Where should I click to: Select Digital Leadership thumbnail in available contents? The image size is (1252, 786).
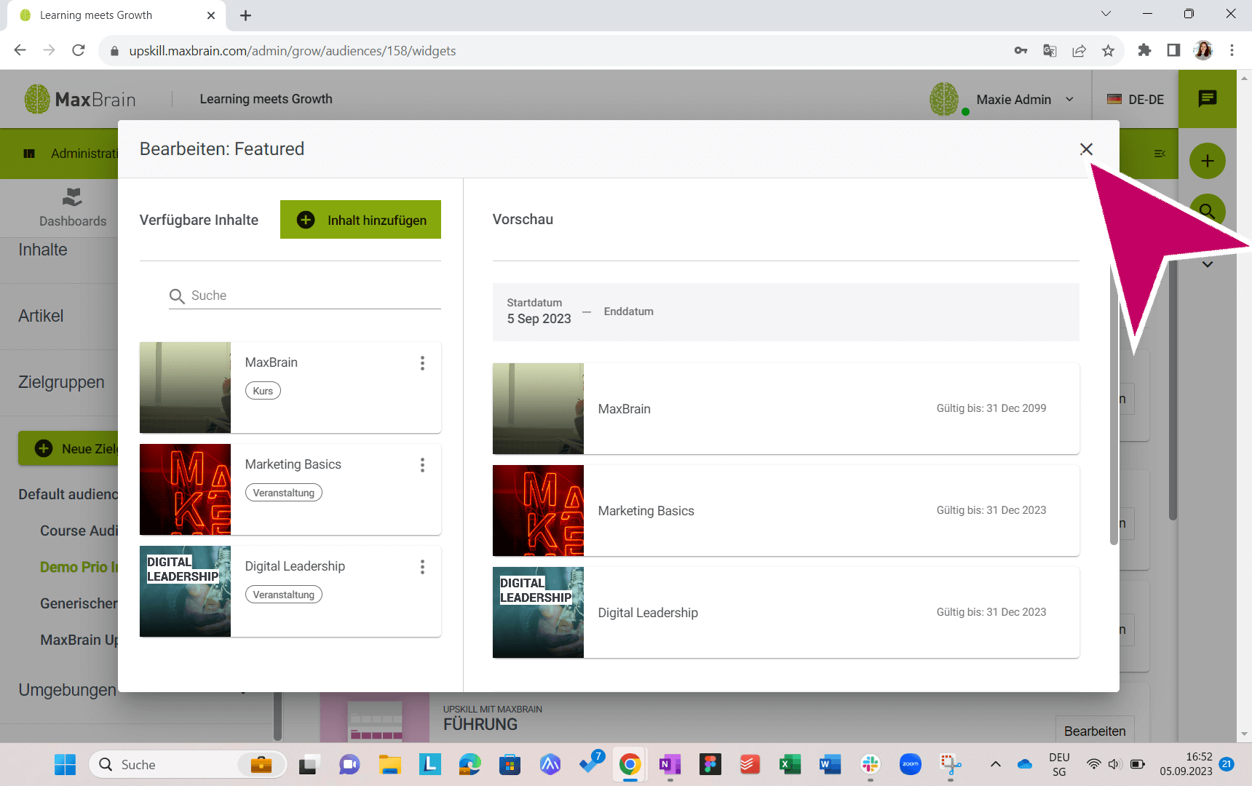(185, 591)
